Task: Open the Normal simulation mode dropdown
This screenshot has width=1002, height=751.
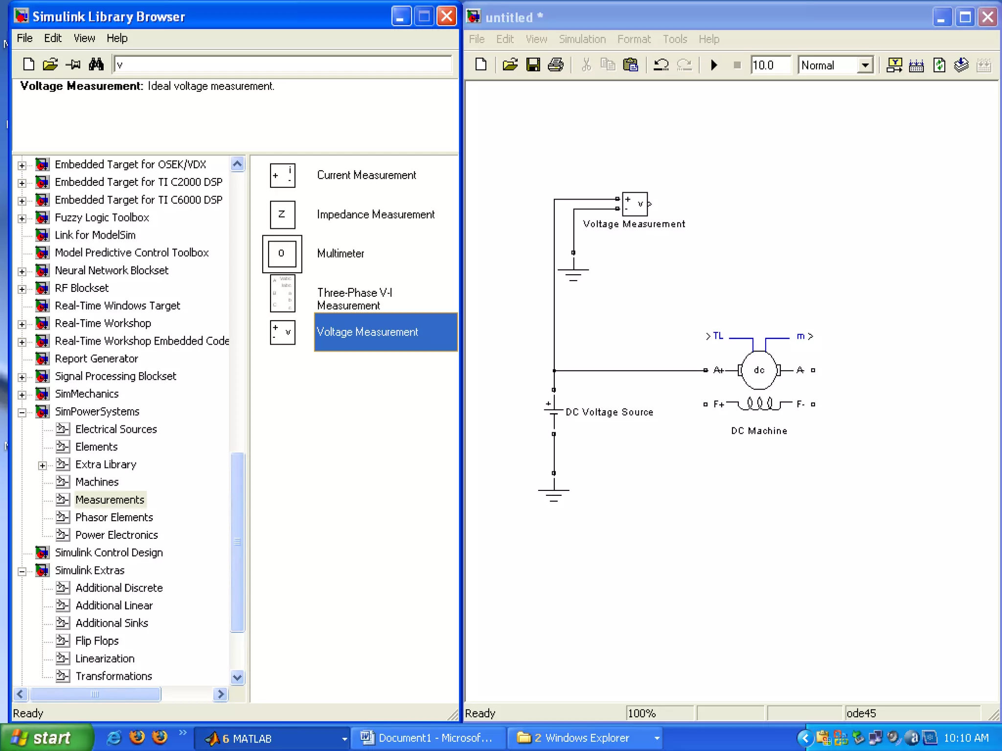Action: 865,65
